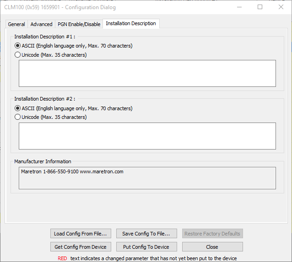The height and width of the screenshot is (262, 292).
Task: Choose Unicode for Installation Description #2
Action: [18, 117]
